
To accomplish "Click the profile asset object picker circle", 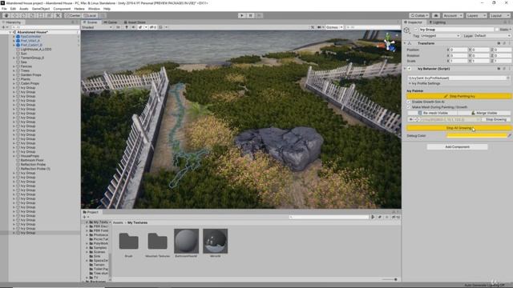I will tap(507, 78).
